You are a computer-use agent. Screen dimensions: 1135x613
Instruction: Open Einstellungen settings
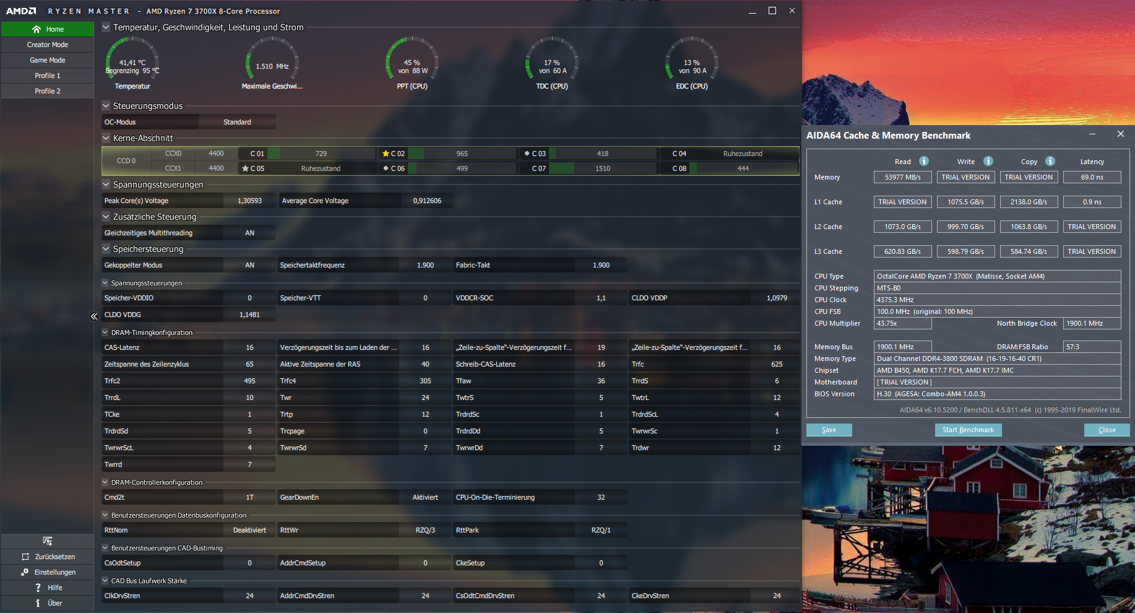(48, 572)
